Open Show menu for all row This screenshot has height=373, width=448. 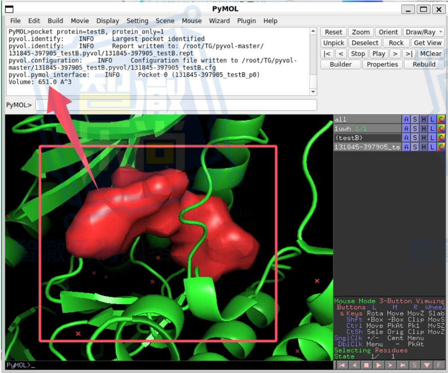415,119
